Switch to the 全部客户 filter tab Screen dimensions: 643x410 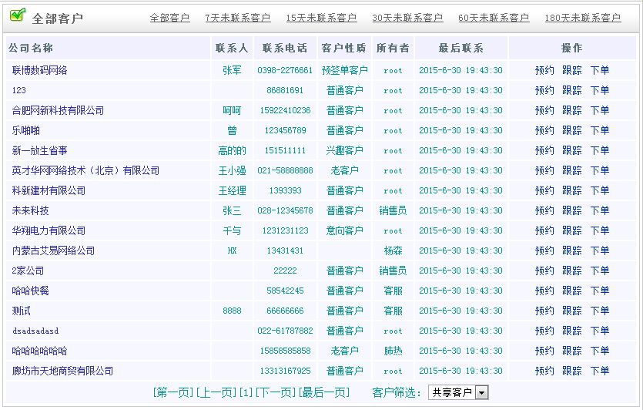pyautogui.click(x=169, y=18)
